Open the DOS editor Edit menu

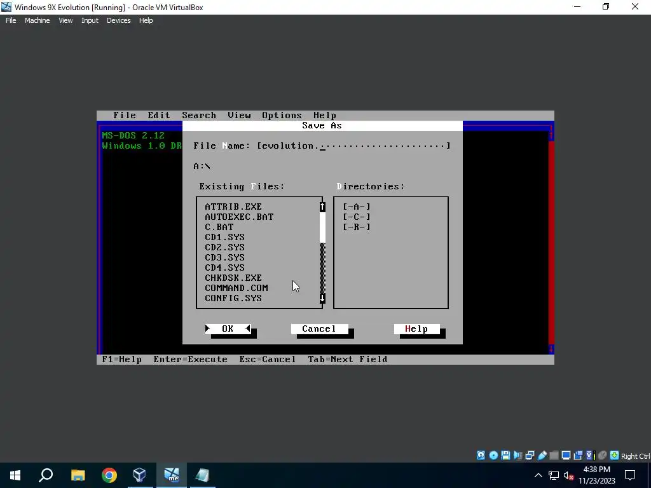tap(159, 116)
